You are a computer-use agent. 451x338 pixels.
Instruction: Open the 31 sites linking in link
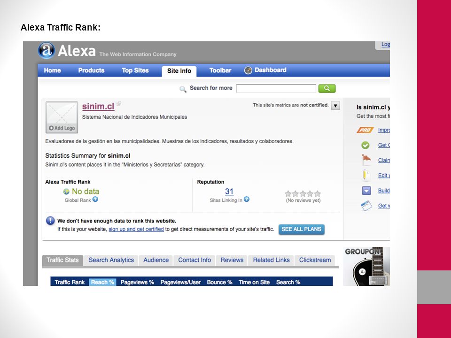229,192
